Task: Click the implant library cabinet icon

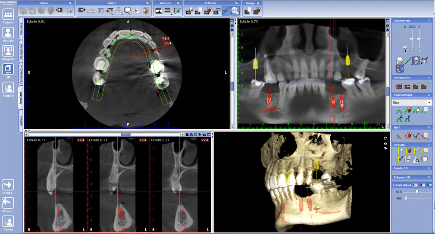Action: click(x=408, y=159)
